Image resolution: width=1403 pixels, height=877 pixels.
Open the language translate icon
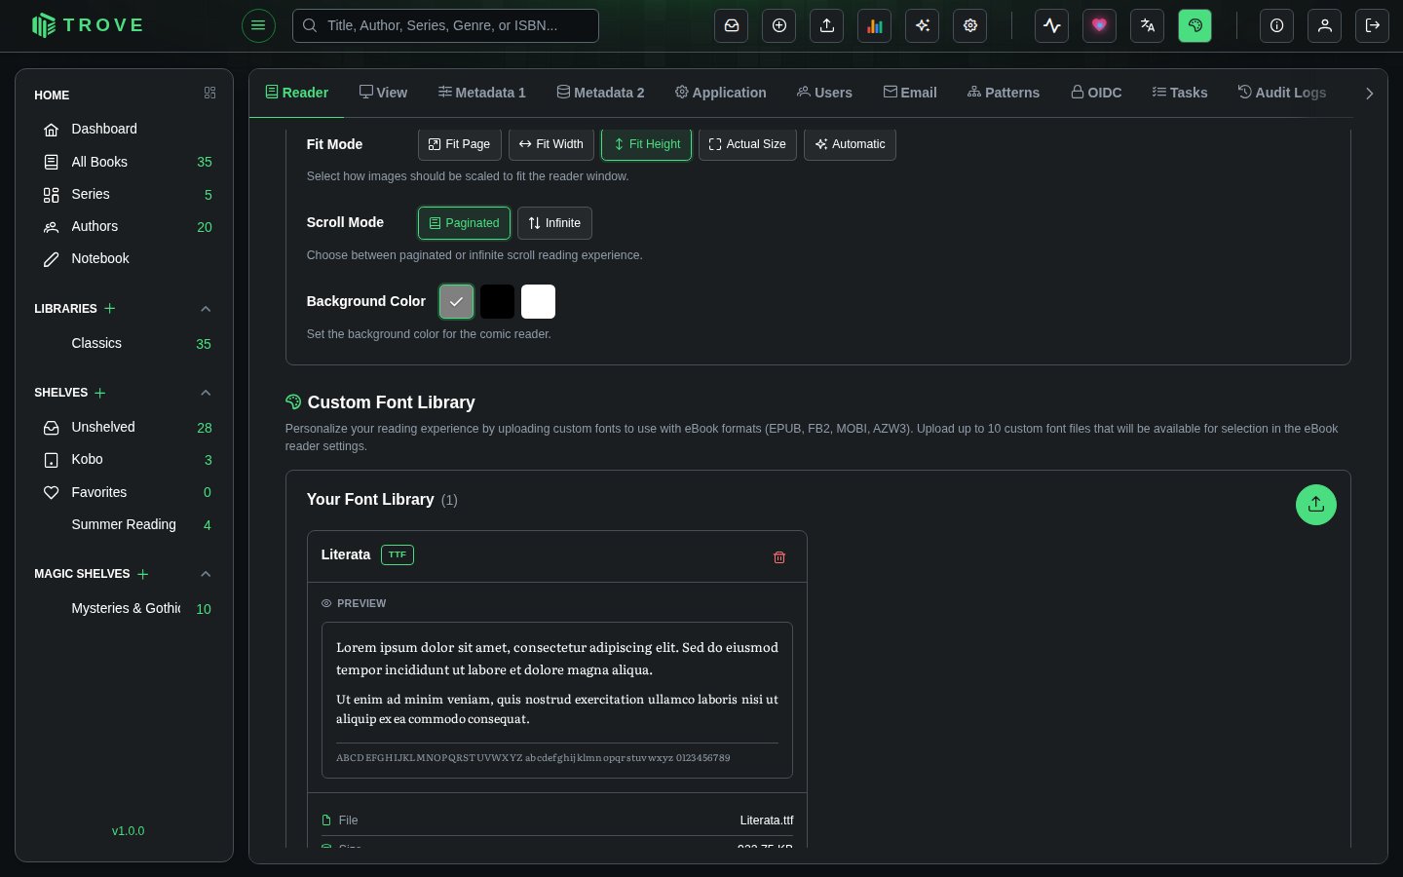(x=1148, y=25)
